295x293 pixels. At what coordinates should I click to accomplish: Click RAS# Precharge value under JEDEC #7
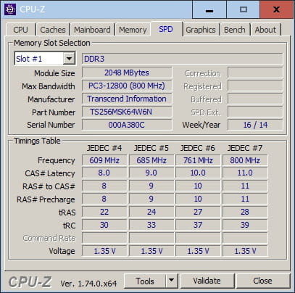[245, 199]
